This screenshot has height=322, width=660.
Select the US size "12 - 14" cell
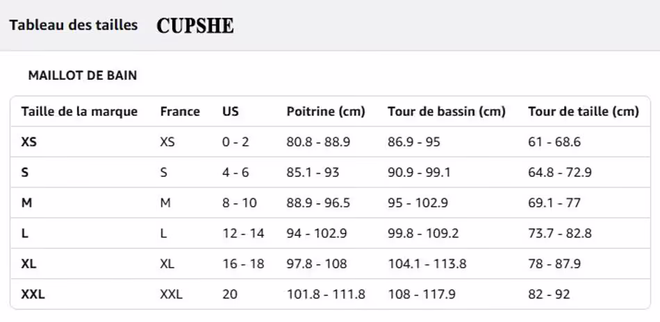pyautogui.click(x=243, y=233)
